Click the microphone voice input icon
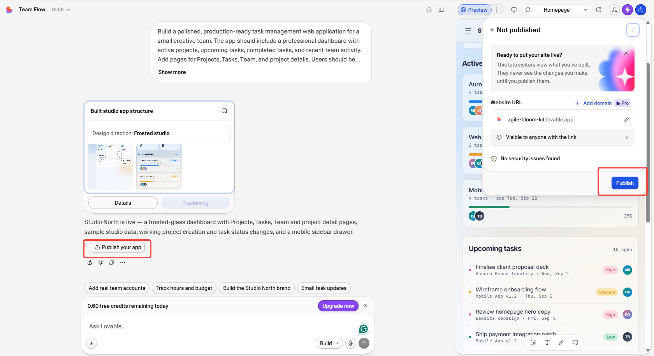Viewport: 654px width, 356px height. pyautogui.click(x=351, y=343)
